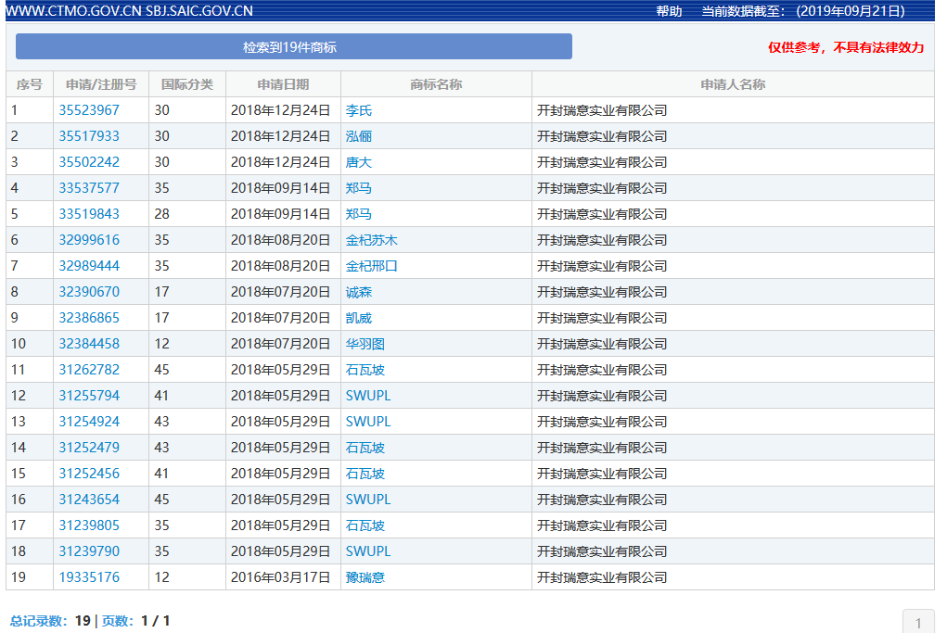Image resolution: width=947 pixels, height=633 pixels.
Task: Open 石瓦坡 trademark in row 14
Action: pos(365,448)
